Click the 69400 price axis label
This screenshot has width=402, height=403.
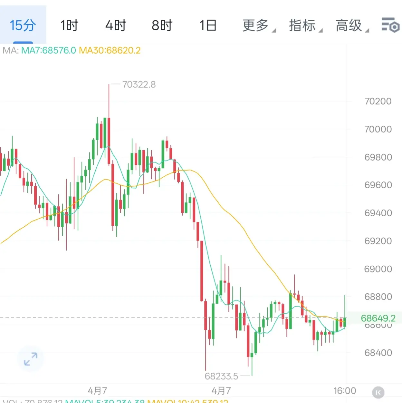[x=378, y=213]
